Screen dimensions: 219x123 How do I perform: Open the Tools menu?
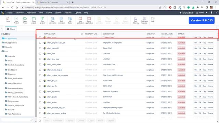41,13
